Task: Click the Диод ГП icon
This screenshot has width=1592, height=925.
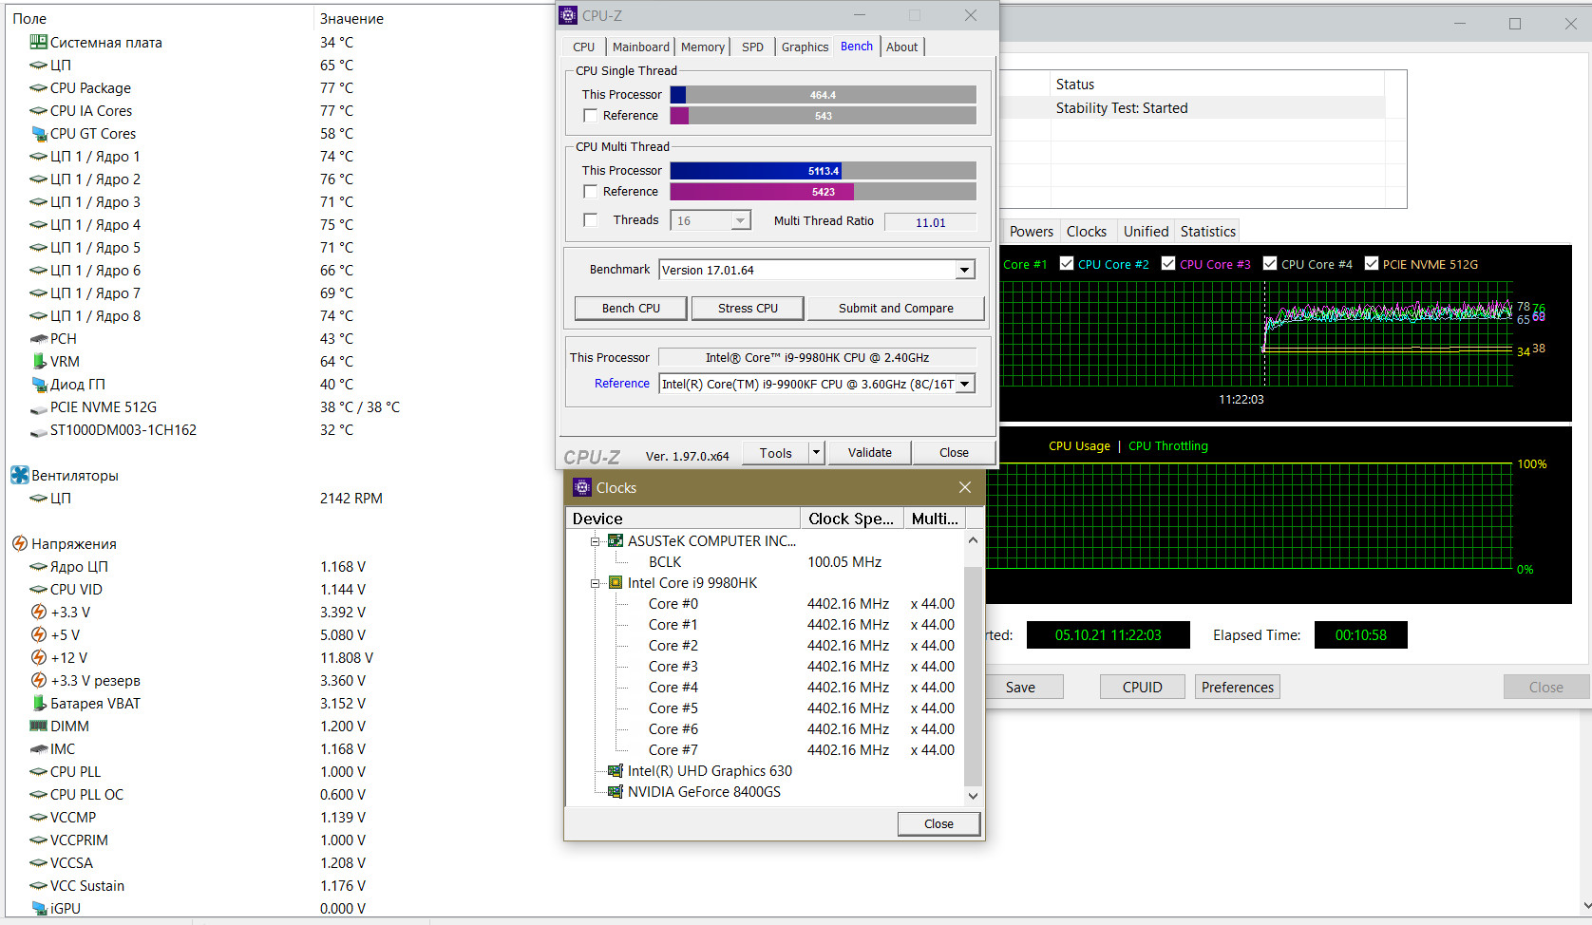Action: tap(38, 384)
